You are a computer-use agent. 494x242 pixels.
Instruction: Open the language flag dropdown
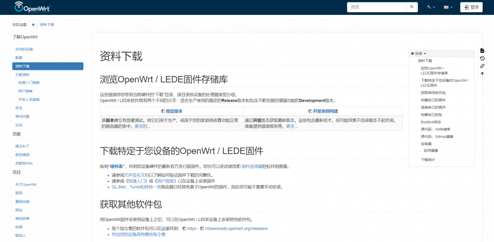coord(448,7)
